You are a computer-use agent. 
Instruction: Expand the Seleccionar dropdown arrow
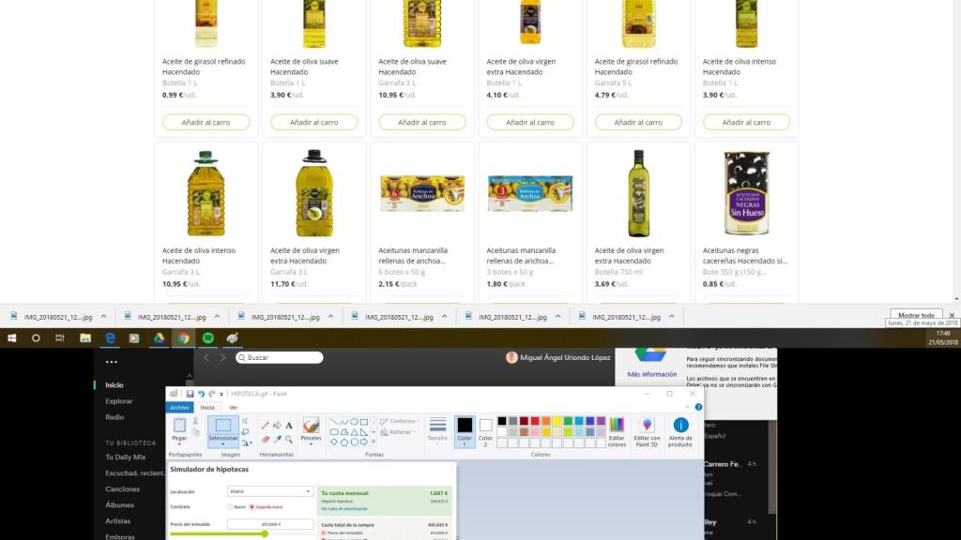click(x=222, y=444)
